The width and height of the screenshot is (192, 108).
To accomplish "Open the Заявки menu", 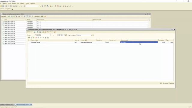I will (x=14, y=4).
